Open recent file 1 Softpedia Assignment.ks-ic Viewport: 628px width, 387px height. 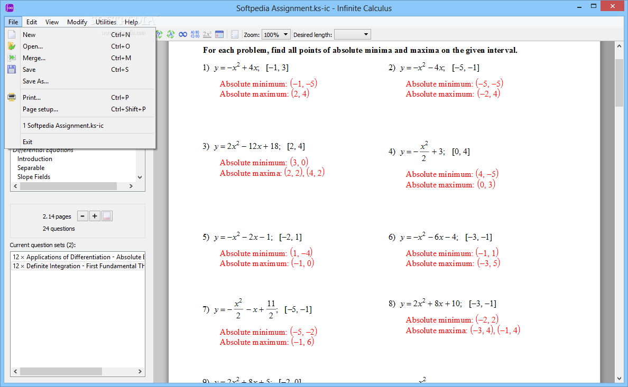(80, 126)
